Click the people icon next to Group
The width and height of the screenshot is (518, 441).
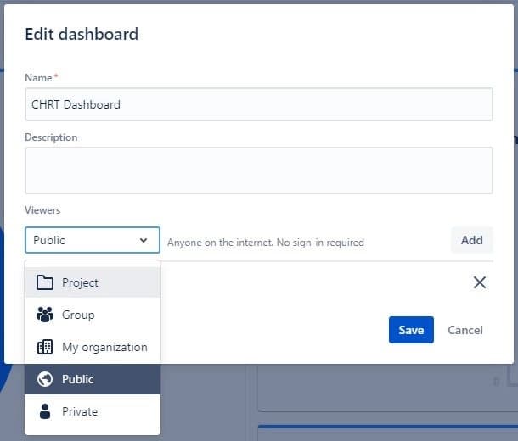pos(45,315)
